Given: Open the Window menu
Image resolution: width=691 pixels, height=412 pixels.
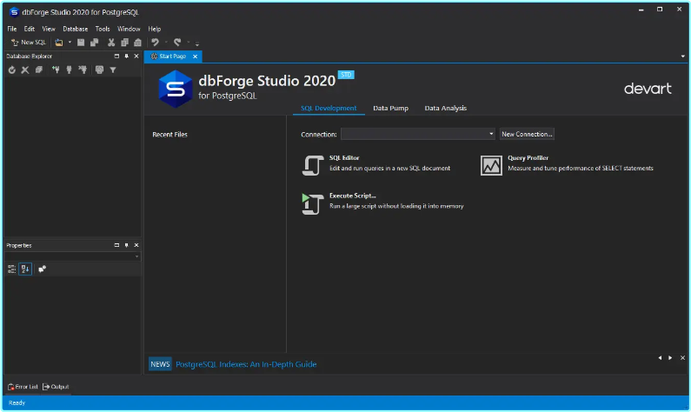Looking at the screenshot, I should coord(129,29).
